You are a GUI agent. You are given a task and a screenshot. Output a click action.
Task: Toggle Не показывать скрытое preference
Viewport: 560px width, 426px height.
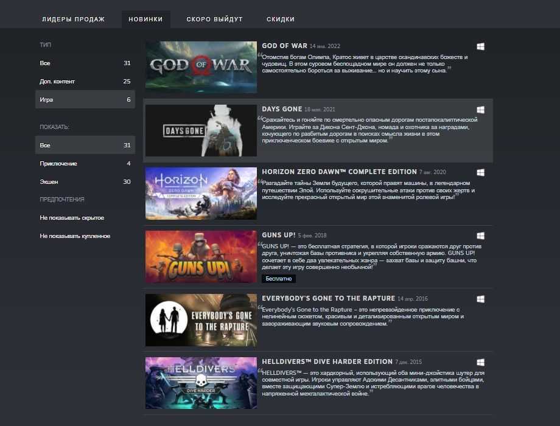pyautogui.click(x=72, y=218)
